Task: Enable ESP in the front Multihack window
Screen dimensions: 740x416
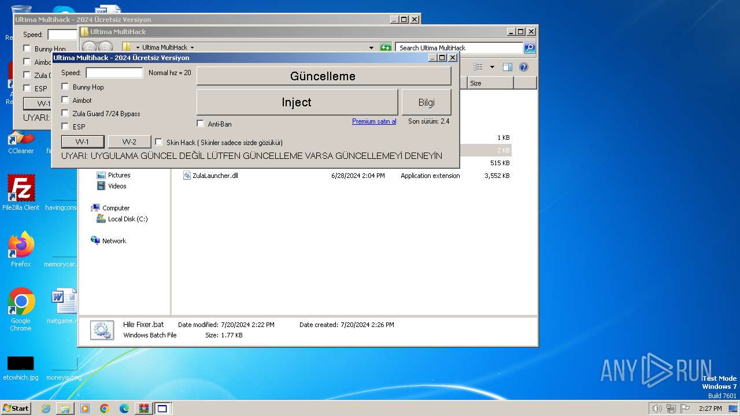Action: 65,127
